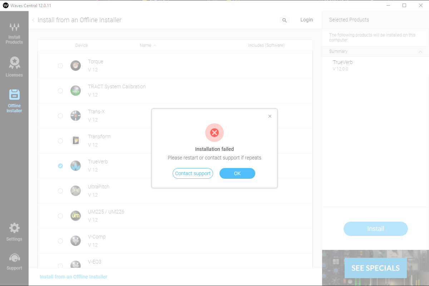
Task: Close the Installation failed dialog
Action: click(x=270, y=116)
